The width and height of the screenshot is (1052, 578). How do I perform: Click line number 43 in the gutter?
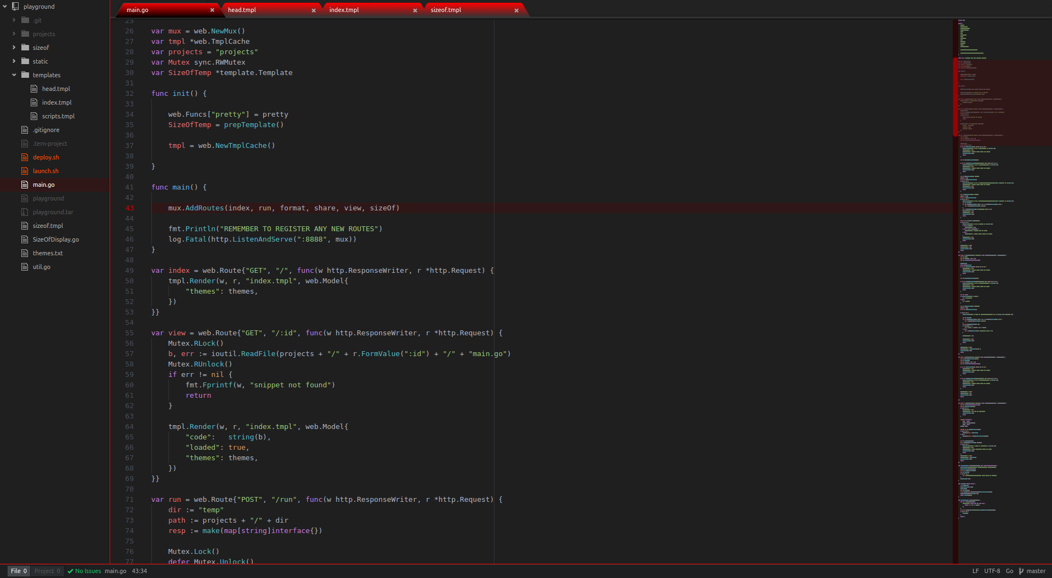tap(129, 208)
